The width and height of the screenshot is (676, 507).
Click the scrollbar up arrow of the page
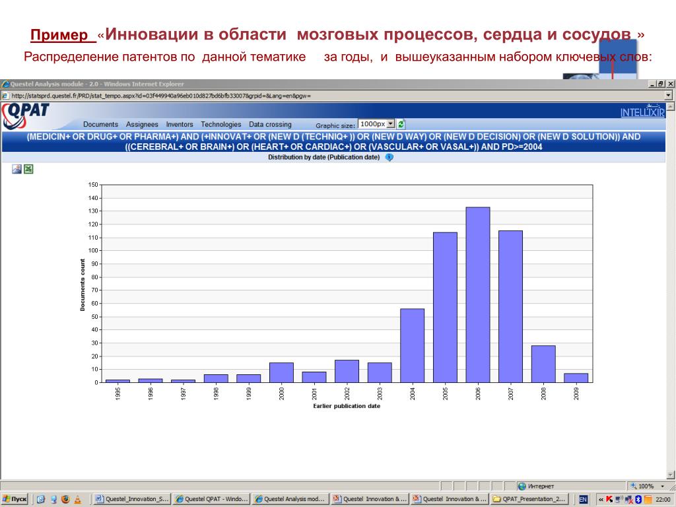coord(671,106)
